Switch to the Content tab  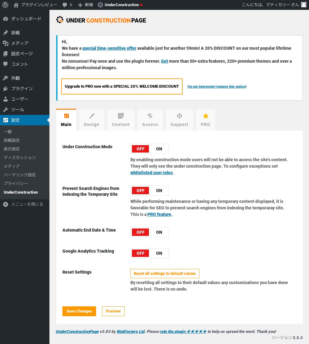pyautogui.click(x=121, y=120)
